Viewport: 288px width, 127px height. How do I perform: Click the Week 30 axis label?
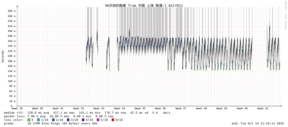38,108
